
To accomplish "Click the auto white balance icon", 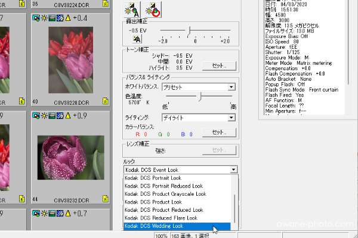I will pyautogui.click(x=132, y=10).
